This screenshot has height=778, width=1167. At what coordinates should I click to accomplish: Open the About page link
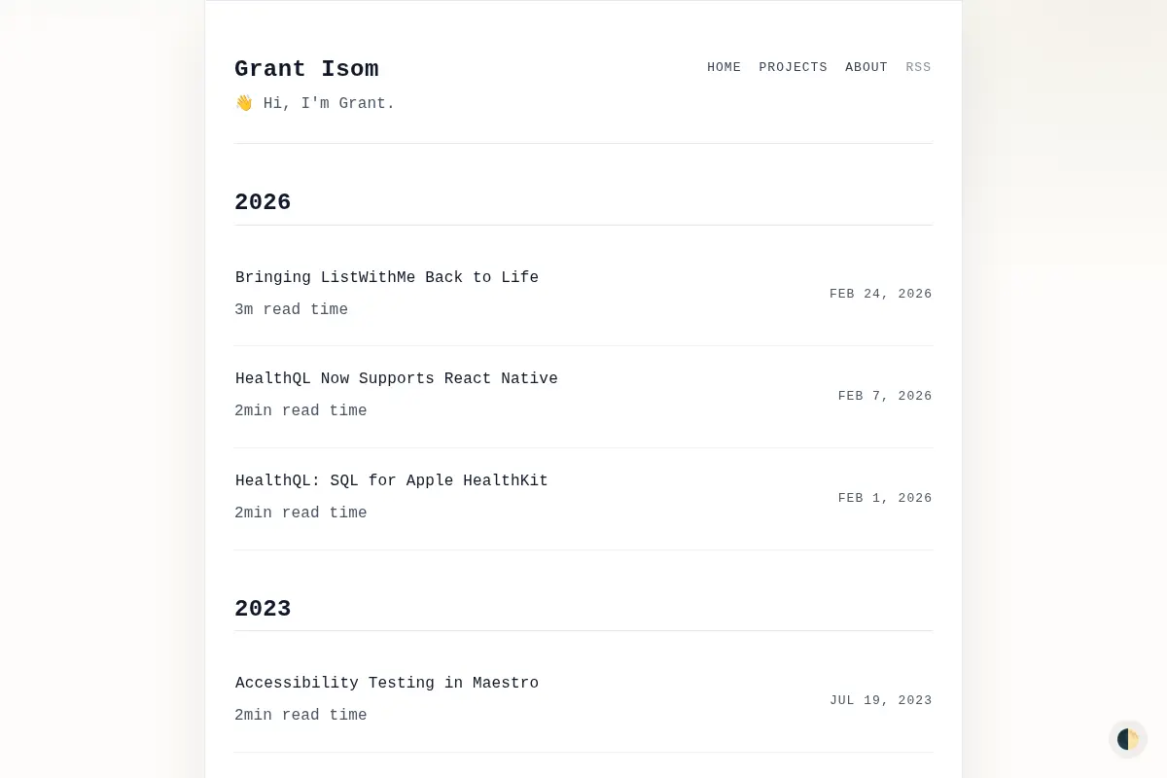coord(866,67)
